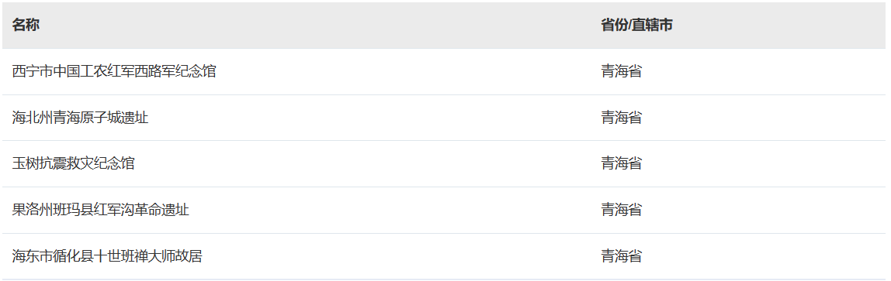Image resolution: width=891 pixels, height=281 pixels.
Task: Select the whole 西路军纪念馆 table row
Action: [444, 71]
